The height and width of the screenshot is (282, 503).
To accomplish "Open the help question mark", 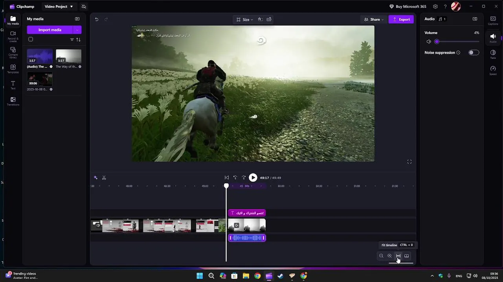I will tap(445, 7).
